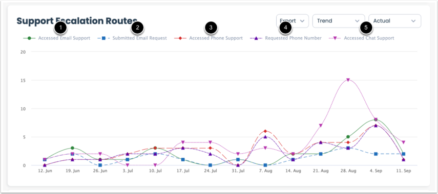
Task: Click Chat Support point at 26. Jun
Action: pos(100,154)
